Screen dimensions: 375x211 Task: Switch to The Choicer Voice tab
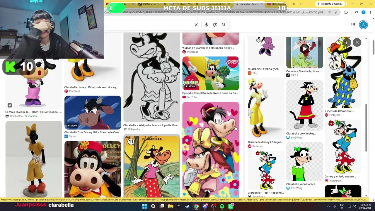(x=185, y=4)
